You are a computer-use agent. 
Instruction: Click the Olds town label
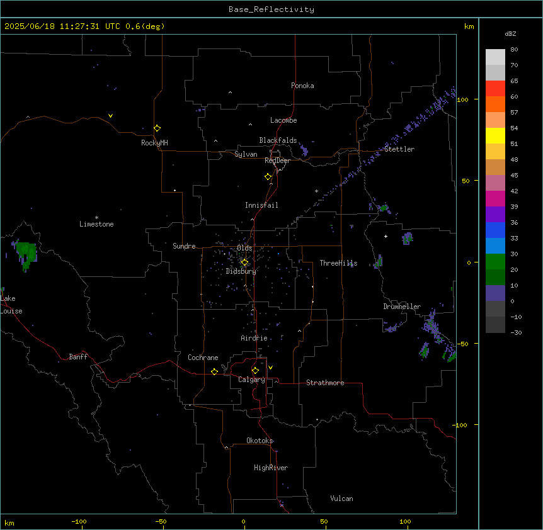(x=244, y=248)
